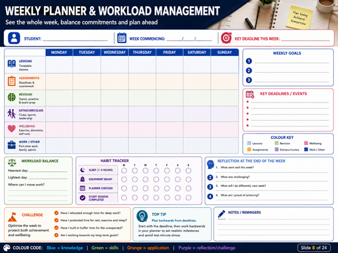
Task: Click the Assignments swatch in Colour Key
Action: [249, 149]
